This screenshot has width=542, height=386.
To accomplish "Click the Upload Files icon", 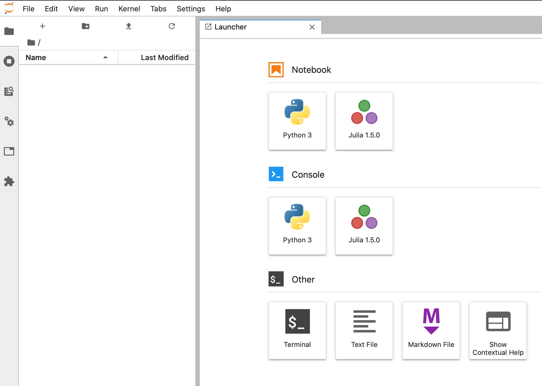I will (129, 26).
